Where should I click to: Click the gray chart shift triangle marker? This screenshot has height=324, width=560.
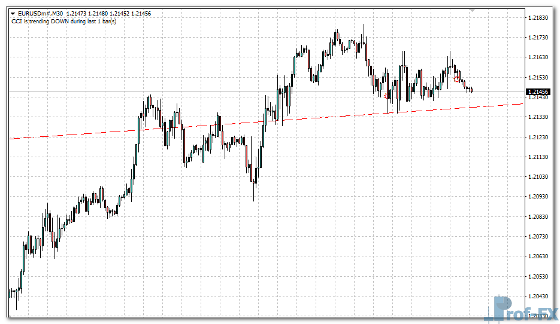click(472, 10)
